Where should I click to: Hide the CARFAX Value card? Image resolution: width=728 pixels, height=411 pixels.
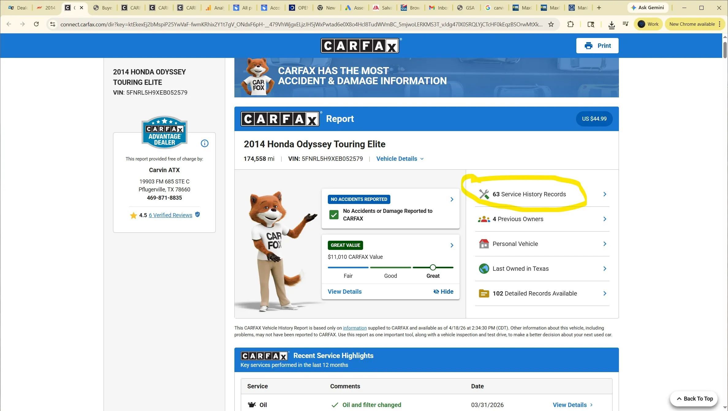click(x=443, y=292)
